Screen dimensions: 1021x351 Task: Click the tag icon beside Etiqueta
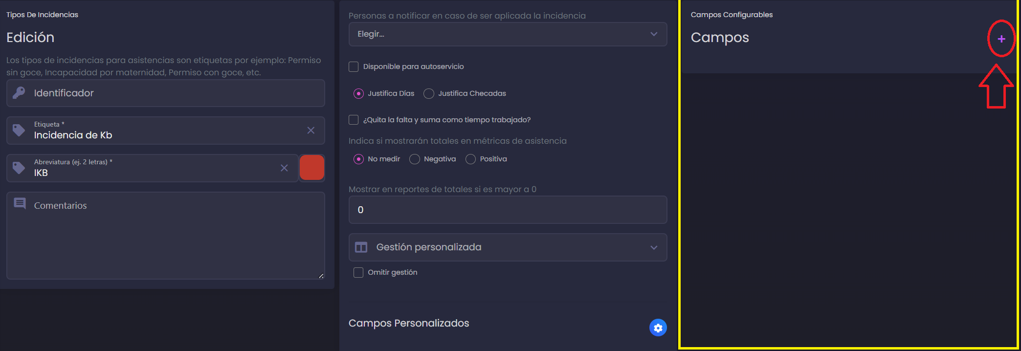pos(19,130)
